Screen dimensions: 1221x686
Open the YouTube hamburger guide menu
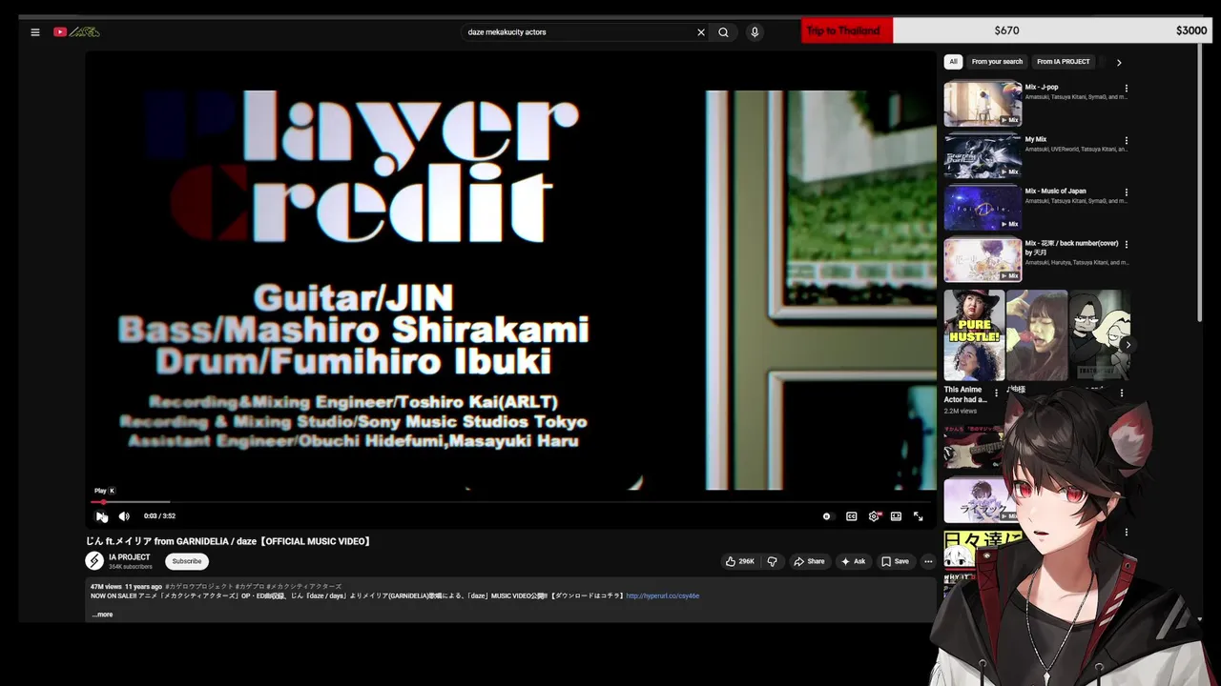[x=35, y=32]
